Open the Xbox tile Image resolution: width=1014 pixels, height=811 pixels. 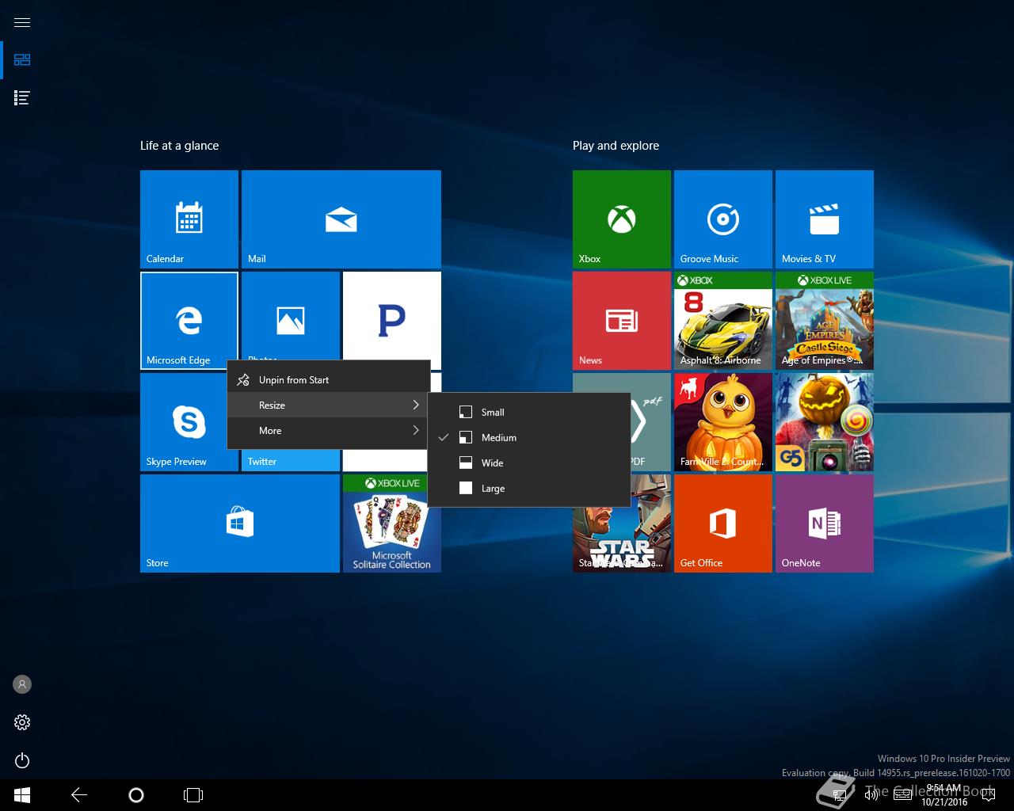click(622, 219)
